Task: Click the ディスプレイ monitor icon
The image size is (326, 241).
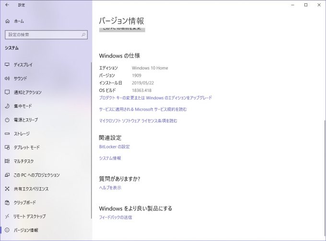Action: pyautogui.click(x=7, y=65)
